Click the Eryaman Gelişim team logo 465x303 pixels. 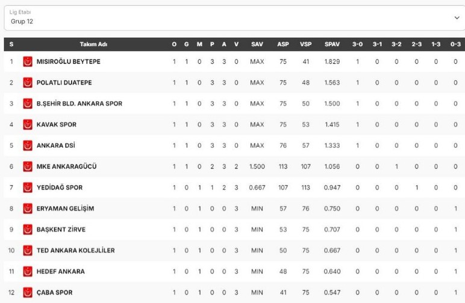(28, 209)
